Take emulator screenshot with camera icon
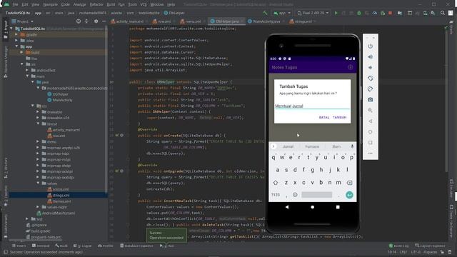The width and height of the screenshot is (457, 257). (370, 100)
